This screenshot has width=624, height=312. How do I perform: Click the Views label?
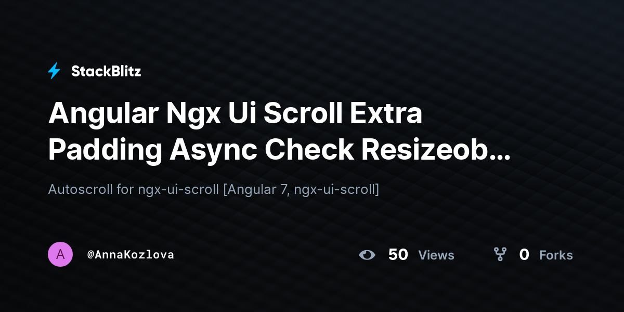(x=436, y=255)
